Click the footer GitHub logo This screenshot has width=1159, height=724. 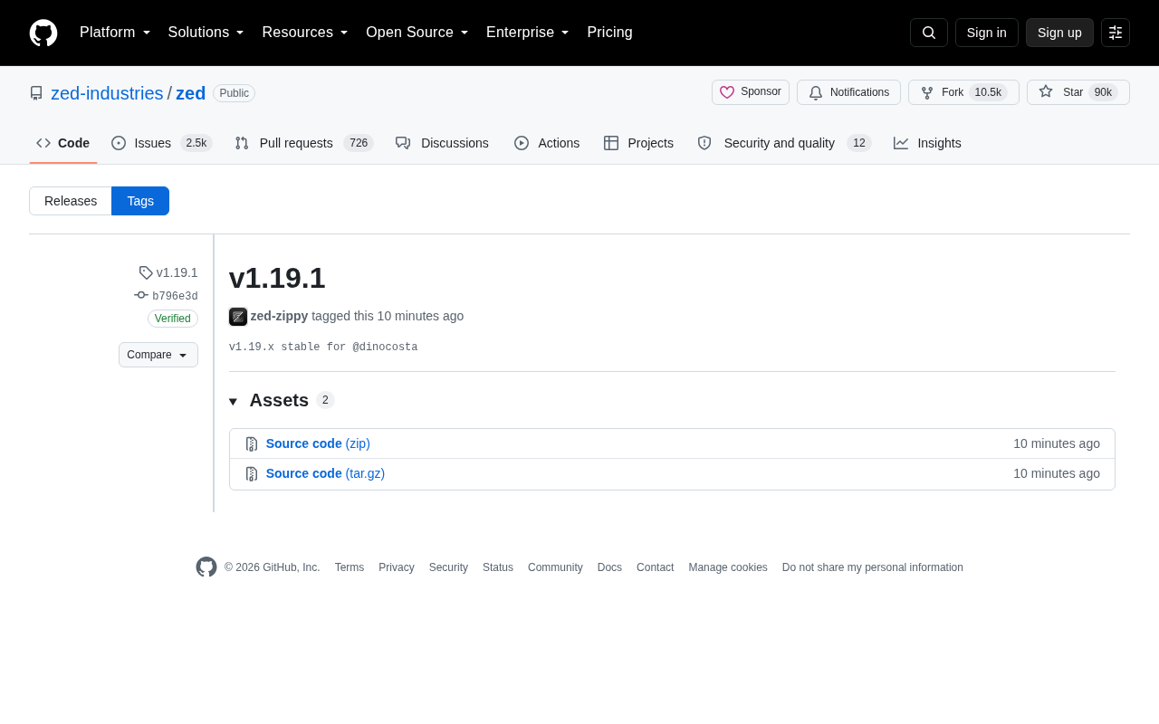click(x=206, y=567)
